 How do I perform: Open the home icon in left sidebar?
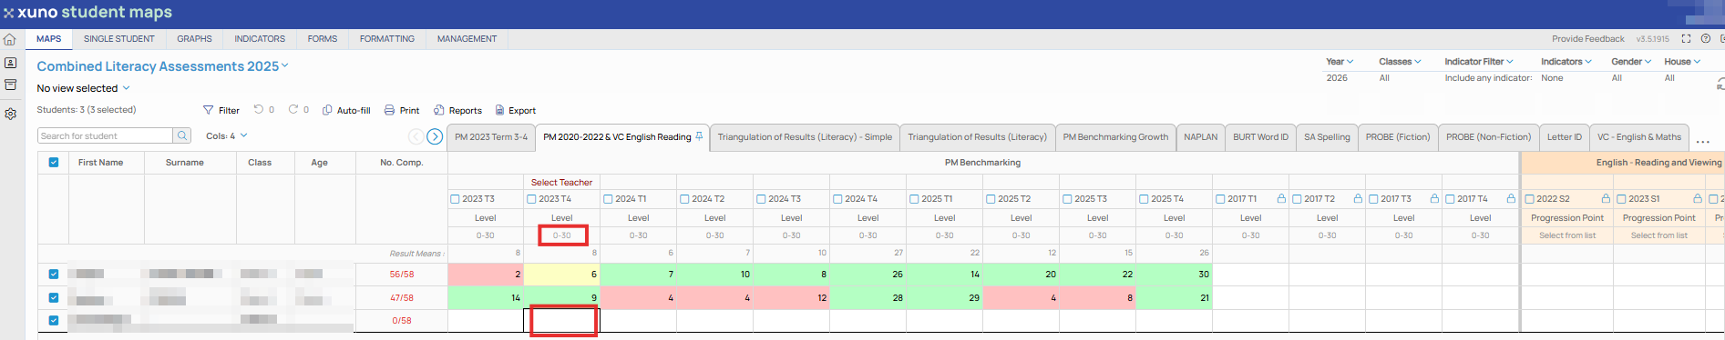(x=10, y=39)
